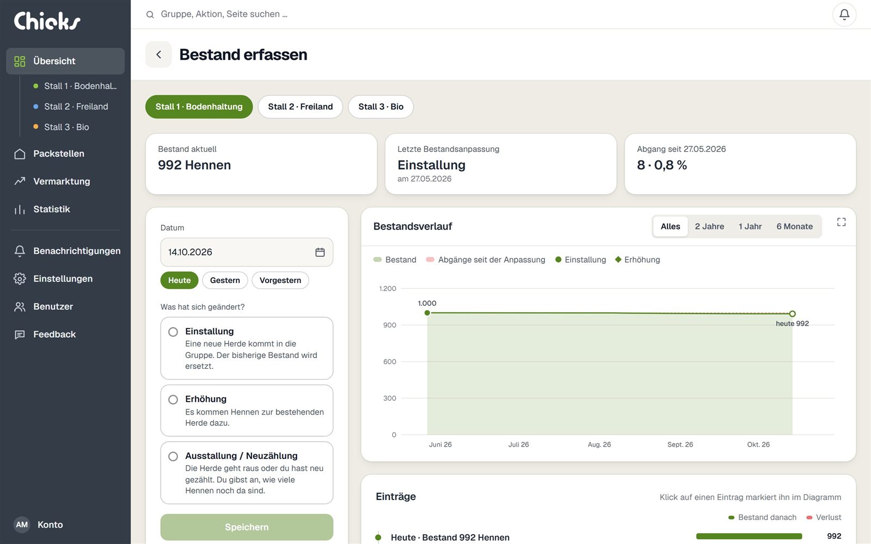Expand Bestandsverlauf chart to fullscreen
Viewport: 871px width, 544px height.
(x=841, y=222)
